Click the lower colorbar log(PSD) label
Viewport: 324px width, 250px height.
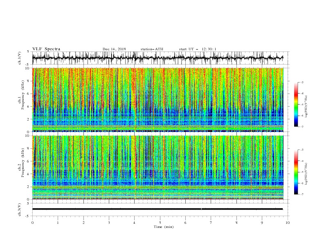tap(306, 174)
